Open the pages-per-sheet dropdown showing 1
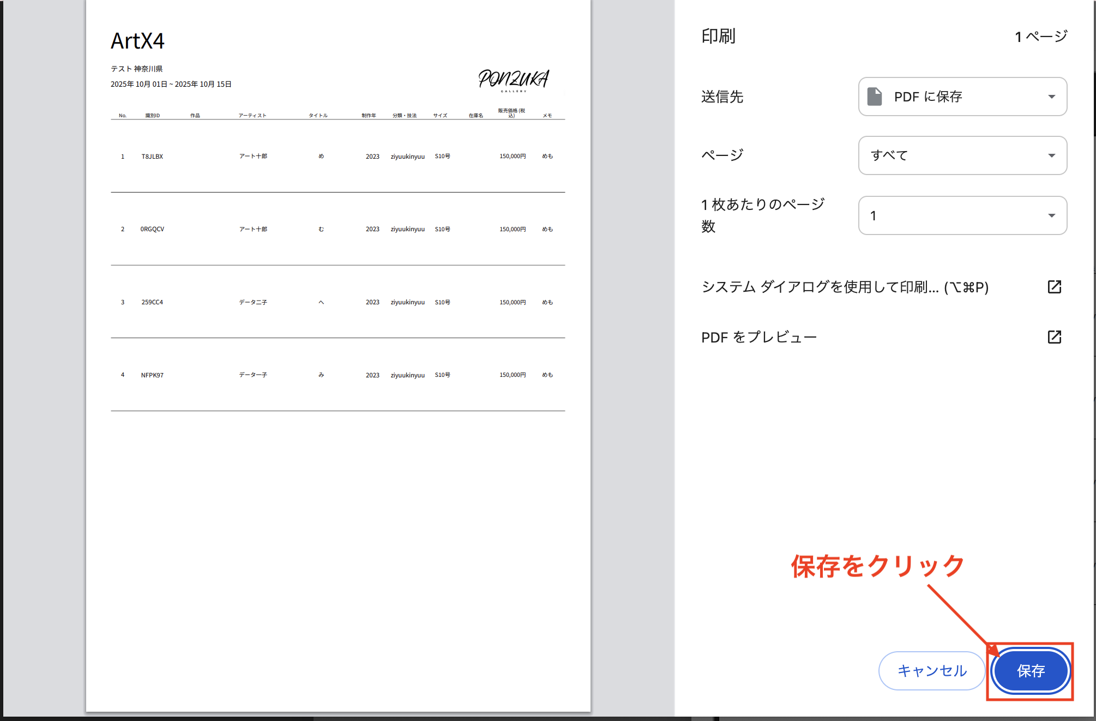The image size is (1096, 721). [962, 215]
